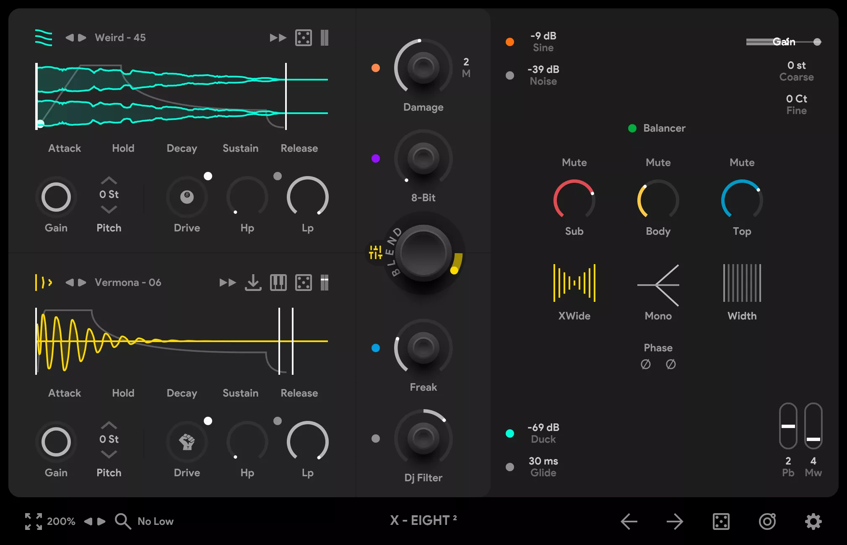Click the camera snapshot icon in bottom bar
Viewport: 847px width, 545px height.
[x=766, y=521]
